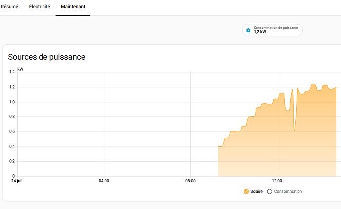This screenshot has height=209, width=341.
Task: Click the 1,4 y-axis label
Action: tap(12, 72)
